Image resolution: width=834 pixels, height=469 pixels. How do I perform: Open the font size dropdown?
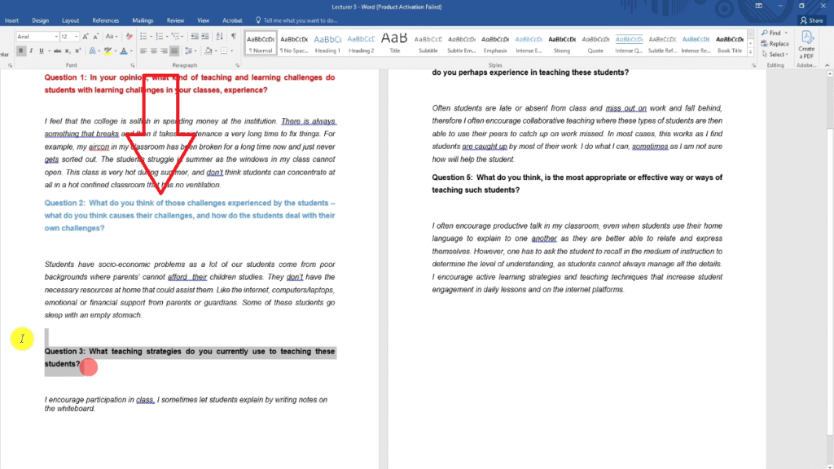point(77,37)
